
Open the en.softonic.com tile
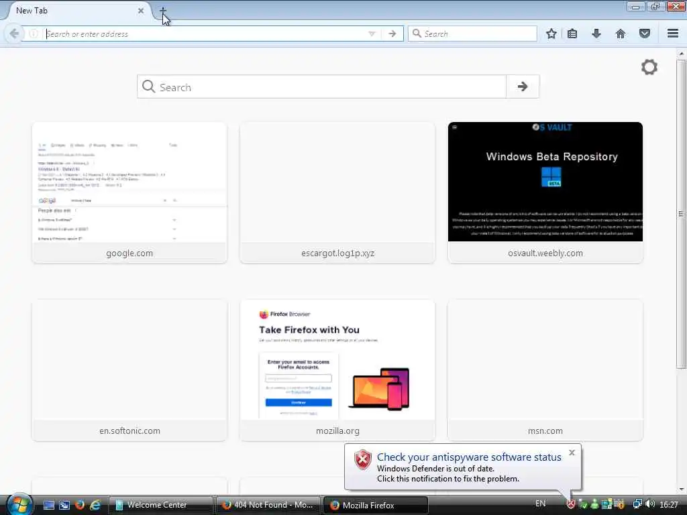129,370
